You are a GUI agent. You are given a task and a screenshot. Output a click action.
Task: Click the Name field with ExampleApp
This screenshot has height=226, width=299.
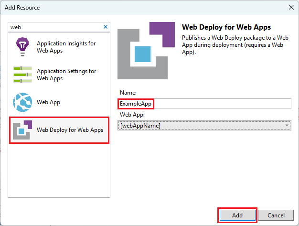coord(204,104)
